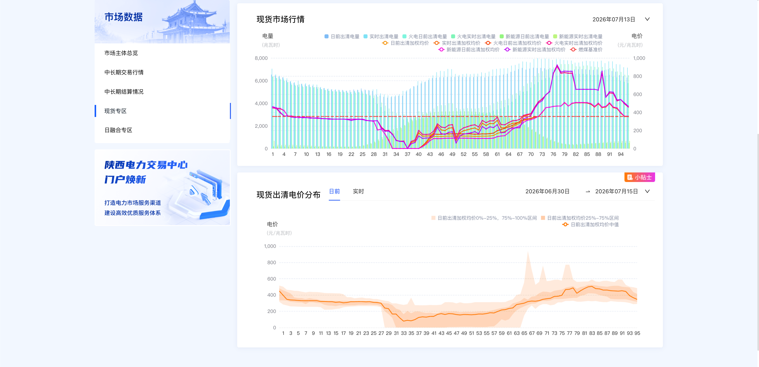759x367 pixels.
Task: Edit end date 2026年07月15日
Action: 616,192
